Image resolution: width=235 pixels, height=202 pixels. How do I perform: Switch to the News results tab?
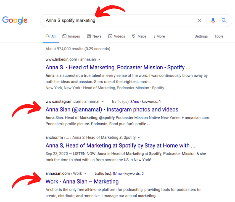(94, 36)
